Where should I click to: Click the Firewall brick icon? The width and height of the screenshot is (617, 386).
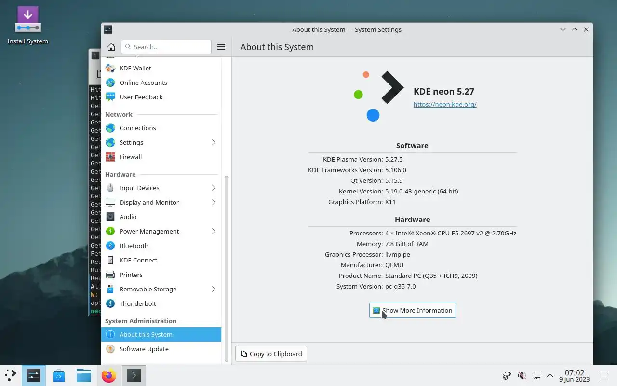[110, 157]
